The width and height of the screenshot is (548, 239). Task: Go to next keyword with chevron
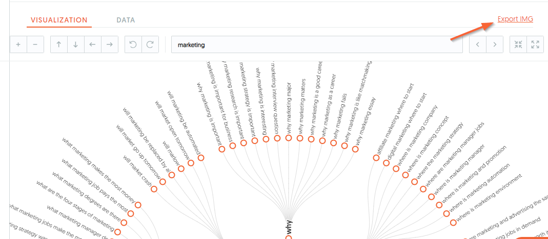[x=495, y=44]
